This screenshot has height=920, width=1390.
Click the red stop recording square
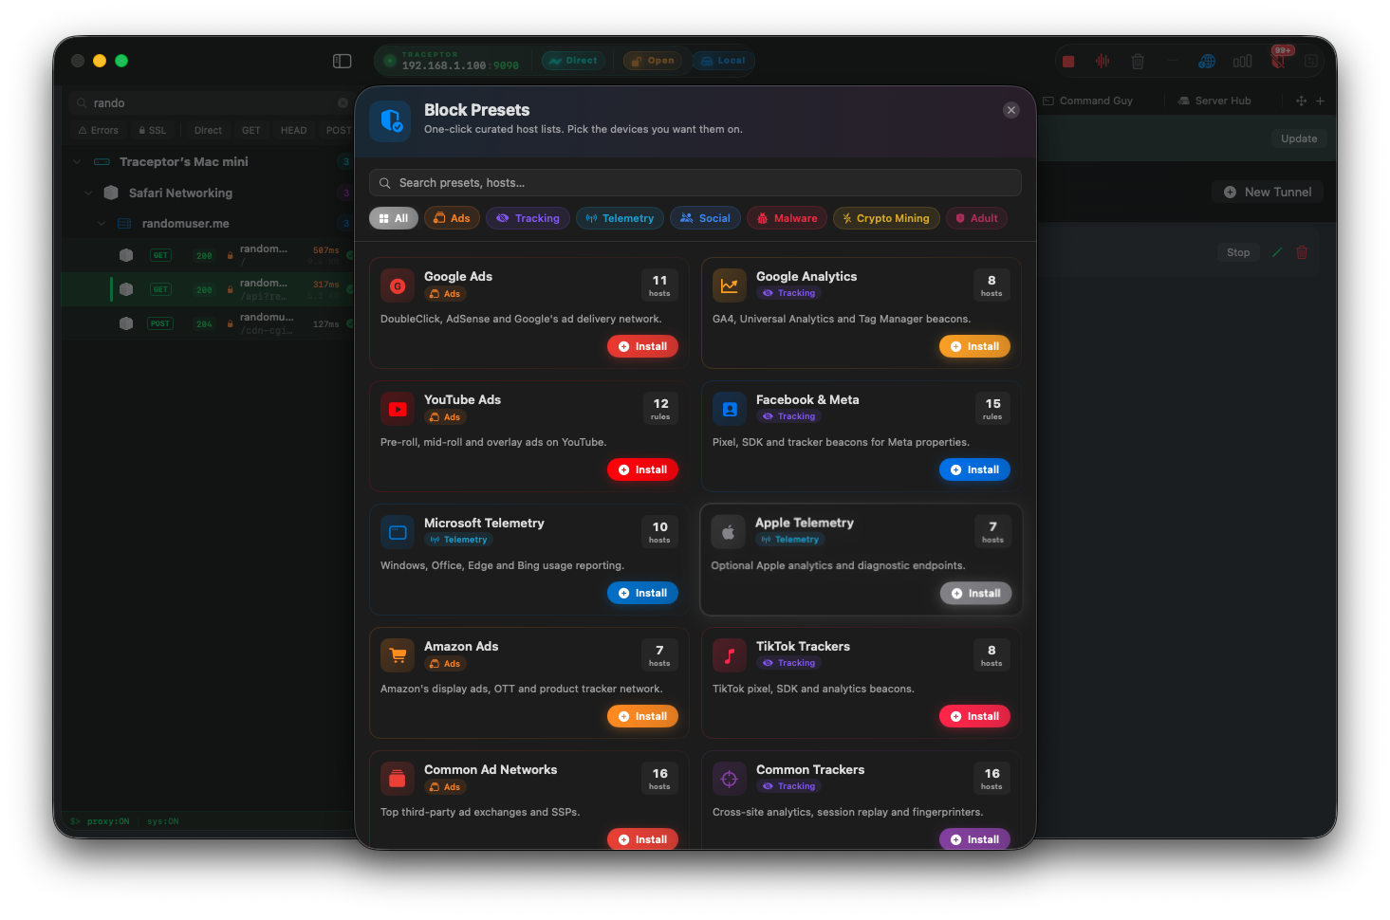click(x=1068, y=62)
